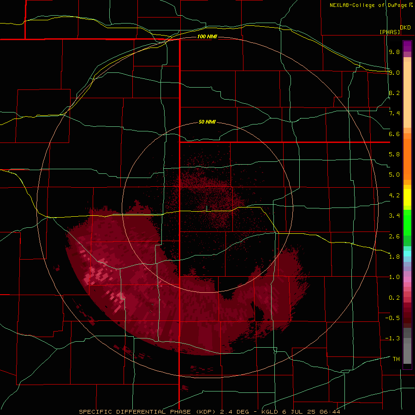Click the 06:44 timestamp in caption

point(330,412)
